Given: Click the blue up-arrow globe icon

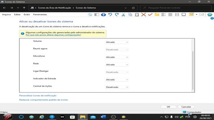Looking at the screenshot, I should [x=103, y=15].
